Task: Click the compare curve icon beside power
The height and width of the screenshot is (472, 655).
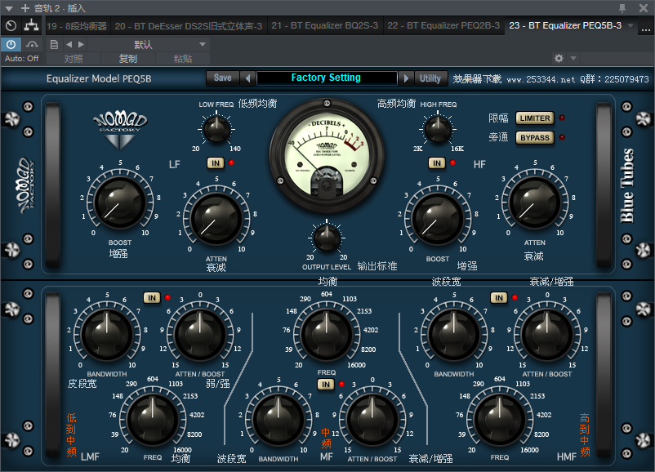Action: 32,44
